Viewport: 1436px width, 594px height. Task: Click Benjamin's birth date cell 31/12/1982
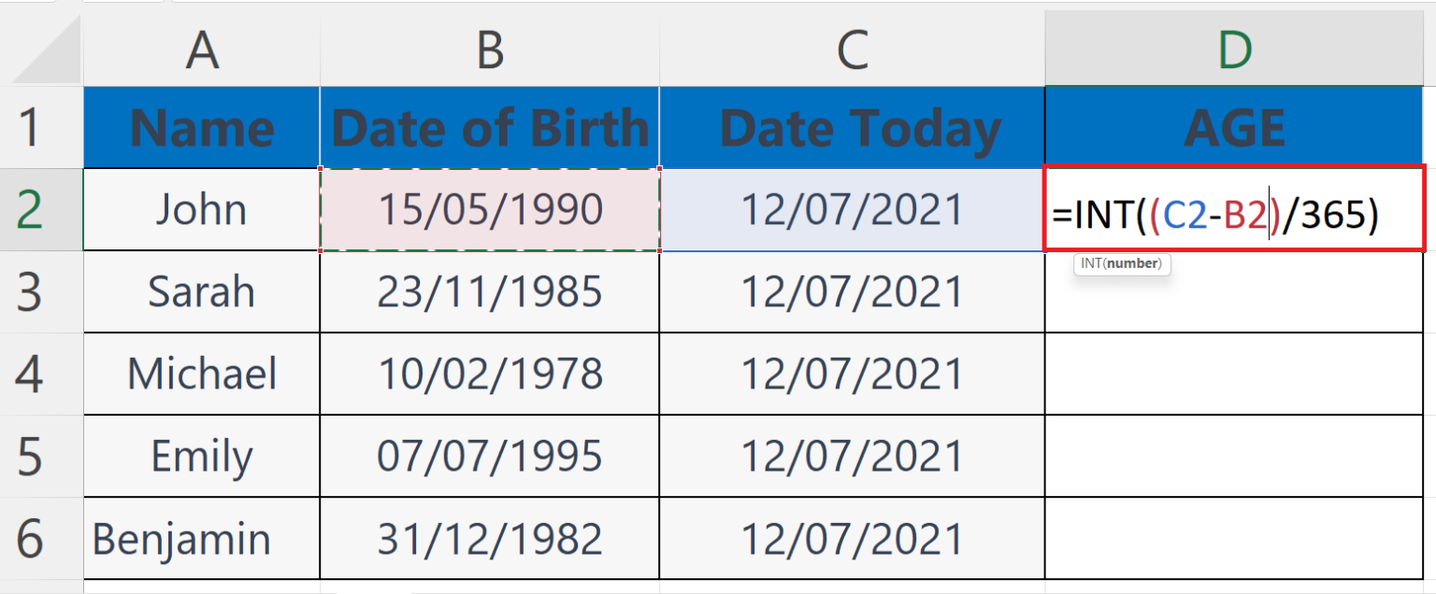[x=489, y=538]
